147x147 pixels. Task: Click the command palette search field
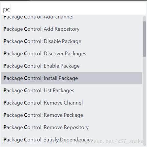(x=73, y=9)
